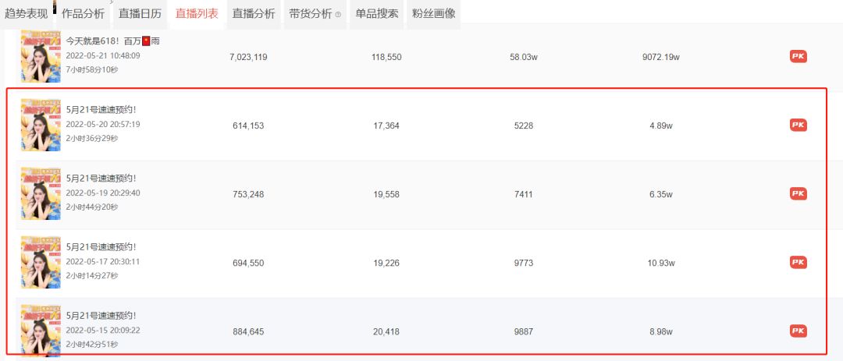Viewport: 843px width, 361px height.
Task: Click PK icon for the 2022-05-17 livestream
Action: [x=798, y=263]
